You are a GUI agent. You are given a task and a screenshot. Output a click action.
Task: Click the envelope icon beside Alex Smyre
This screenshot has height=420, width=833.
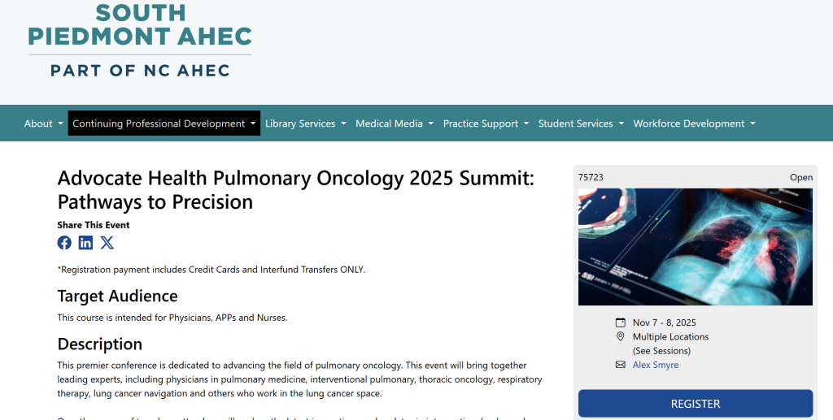620,365
